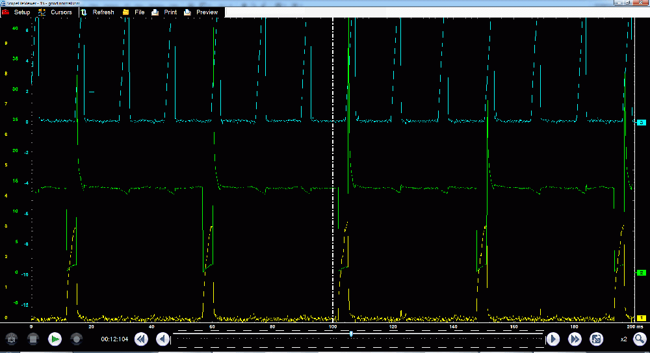Click the fast forward double-arrow button
Image resolution: width=650 pixels, height=353 pixels.
click(575, 339)
